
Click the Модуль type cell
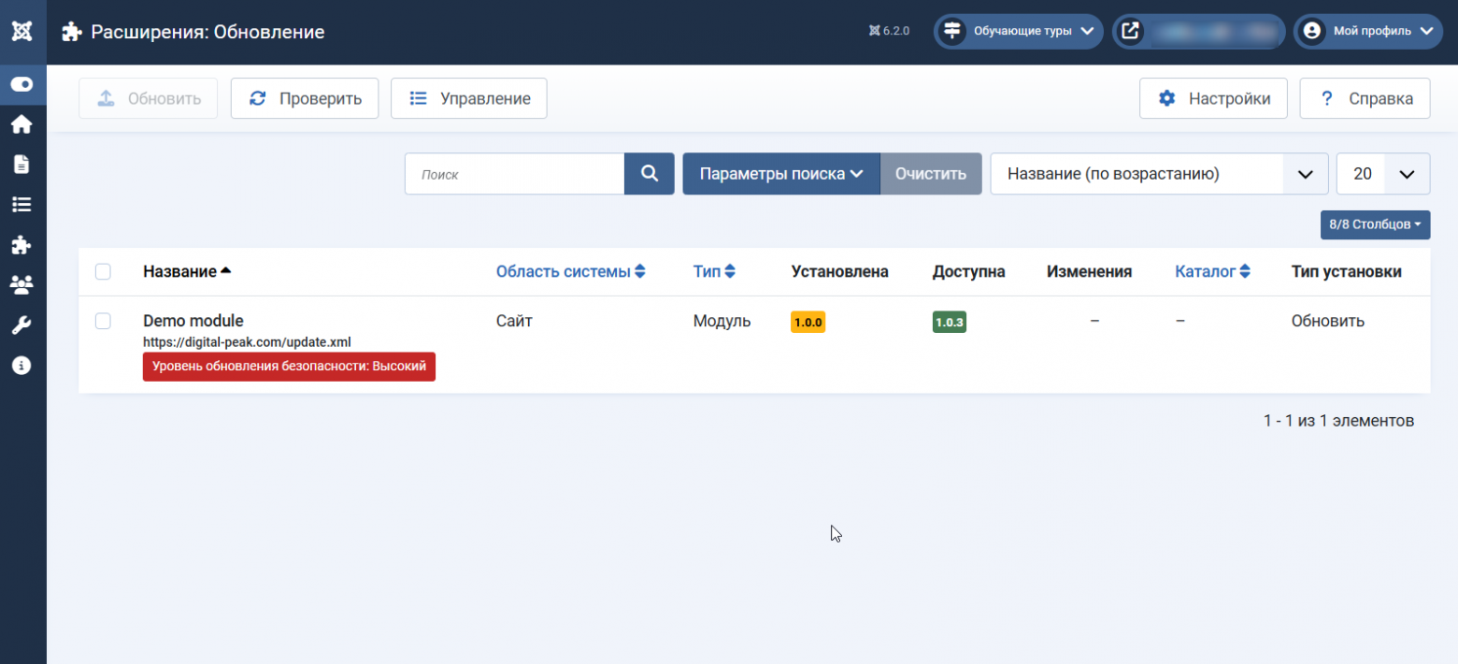point(722,321)
